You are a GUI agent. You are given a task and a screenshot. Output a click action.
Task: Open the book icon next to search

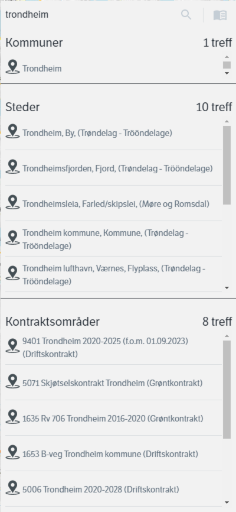click(x=220, y=15)
